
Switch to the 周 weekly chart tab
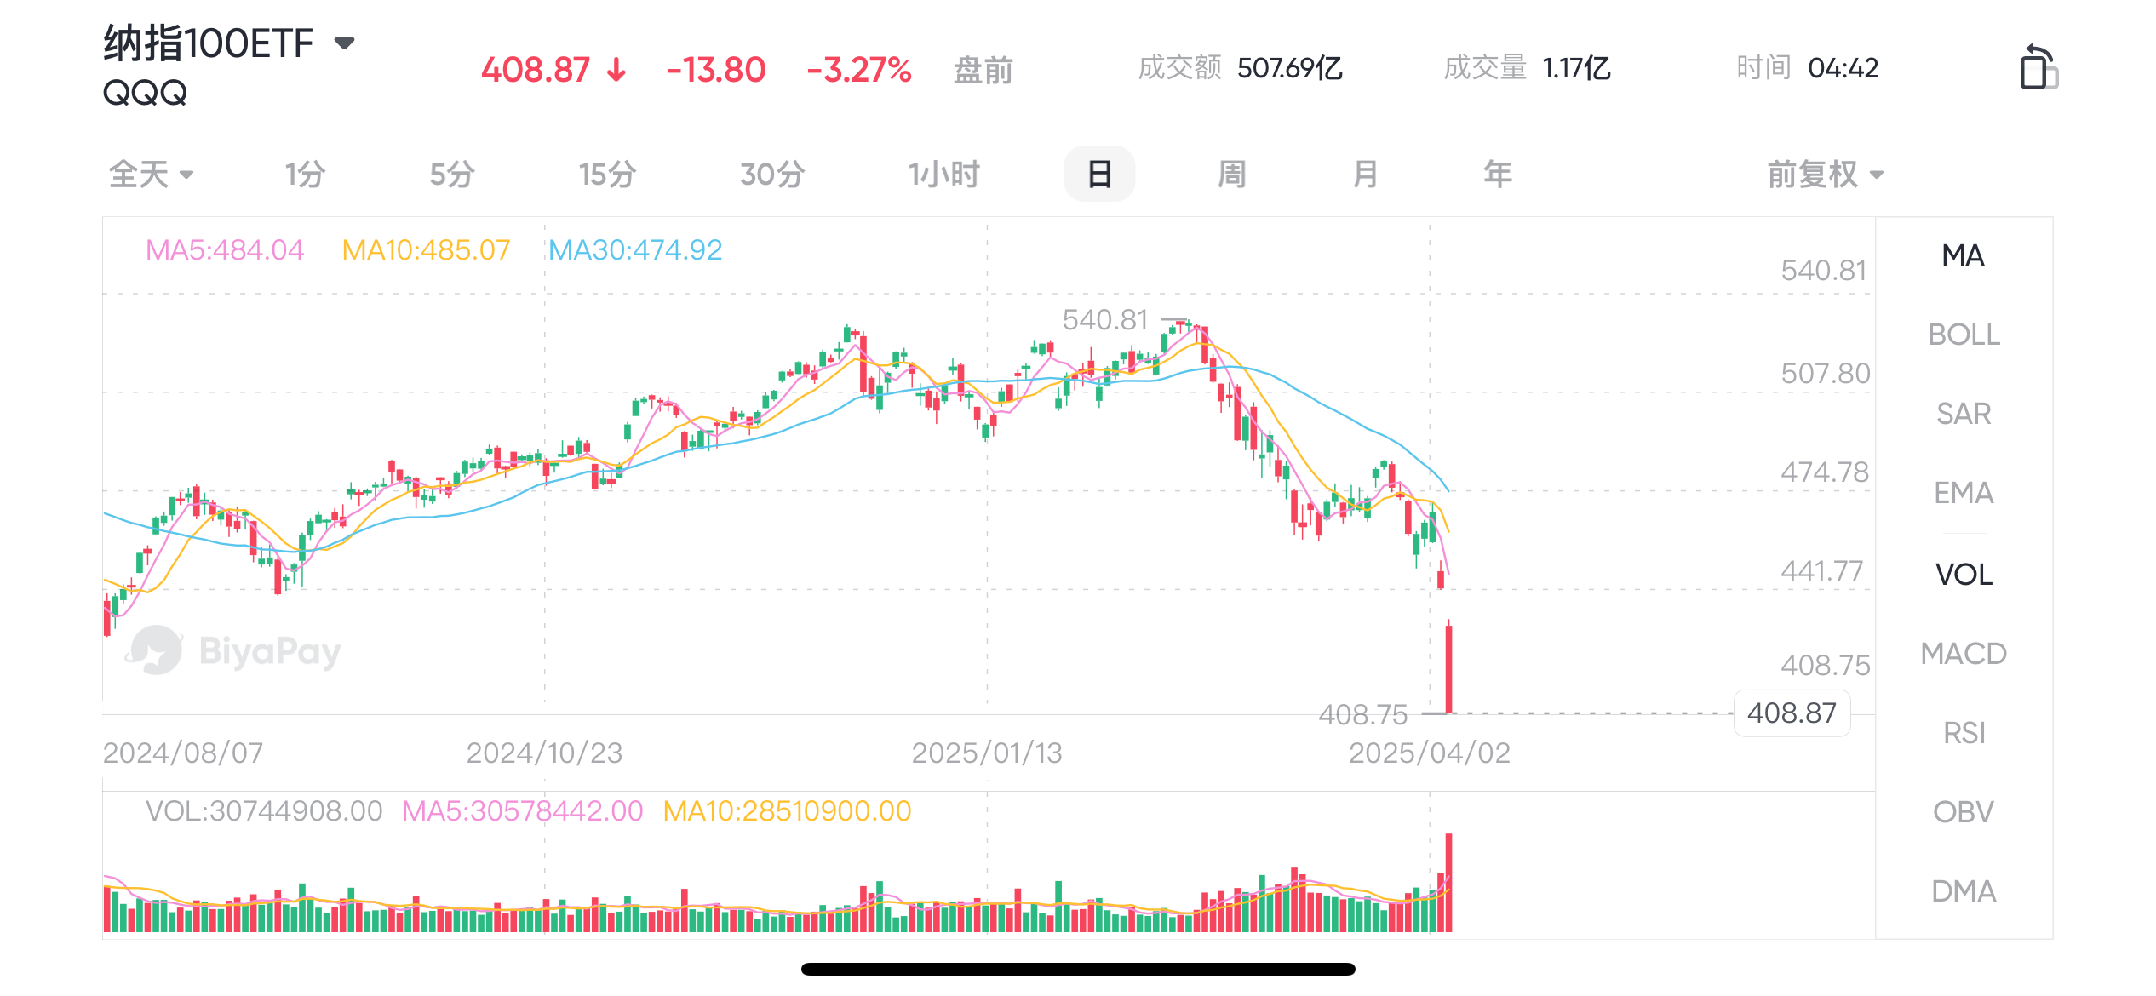point(1231,173)
